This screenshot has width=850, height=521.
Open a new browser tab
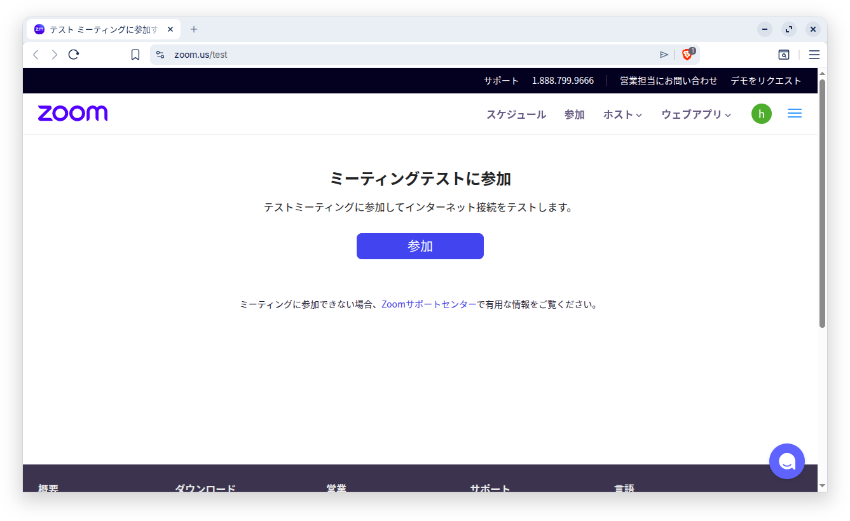pyautogui.click(x=194, y=29)
